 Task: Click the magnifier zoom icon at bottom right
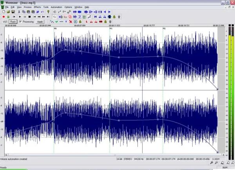pyautogui.click(x=211, y=163)
